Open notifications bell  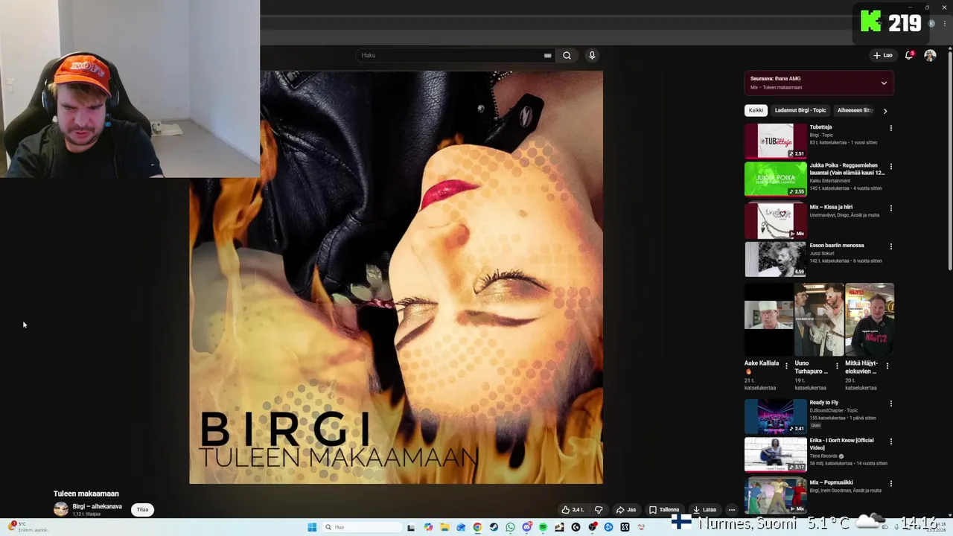[909, 55]
